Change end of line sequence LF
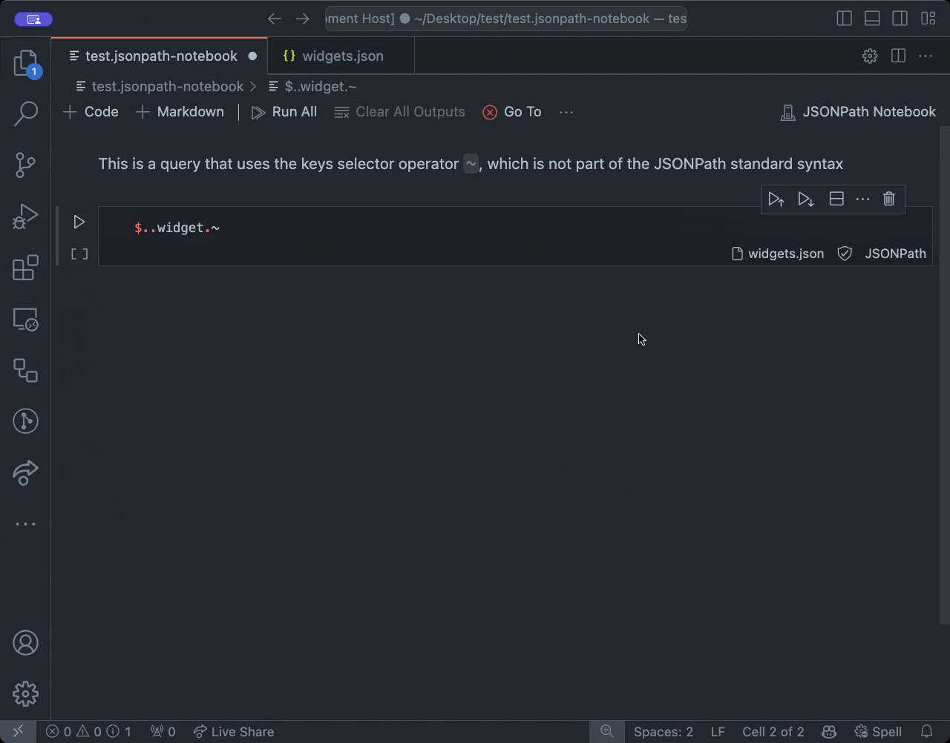Image resolution: width=950 pixels, height=743 pixels. pyautogui.click(x=718, y=732)
